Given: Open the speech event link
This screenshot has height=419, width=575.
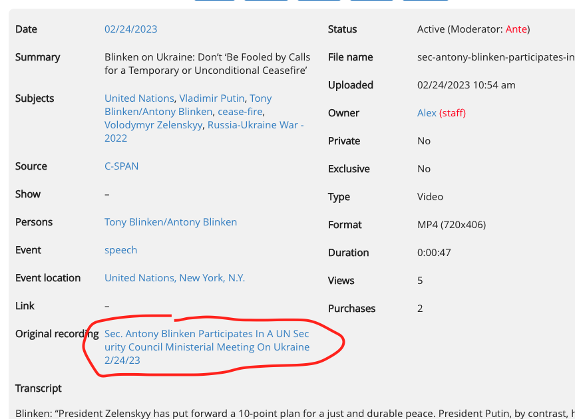Looking at the screenshot, I should (x=120, y=250).
